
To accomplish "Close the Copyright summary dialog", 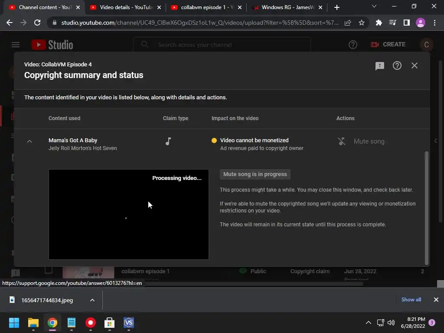I will [414, 66].
